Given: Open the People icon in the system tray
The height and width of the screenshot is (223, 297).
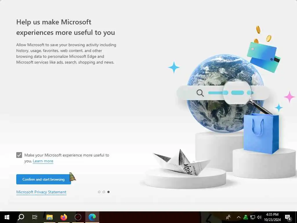Looking at the screenshot, I should point(228,217).
